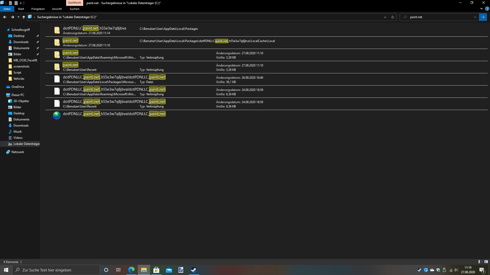Expand the ribbon with the chevron
Screen dimensions: 490x275
pos(481,9)
